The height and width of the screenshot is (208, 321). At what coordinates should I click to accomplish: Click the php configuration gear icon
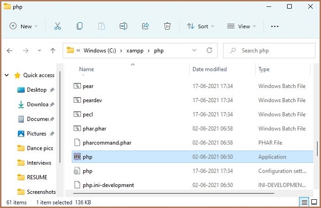coord(77,171)
